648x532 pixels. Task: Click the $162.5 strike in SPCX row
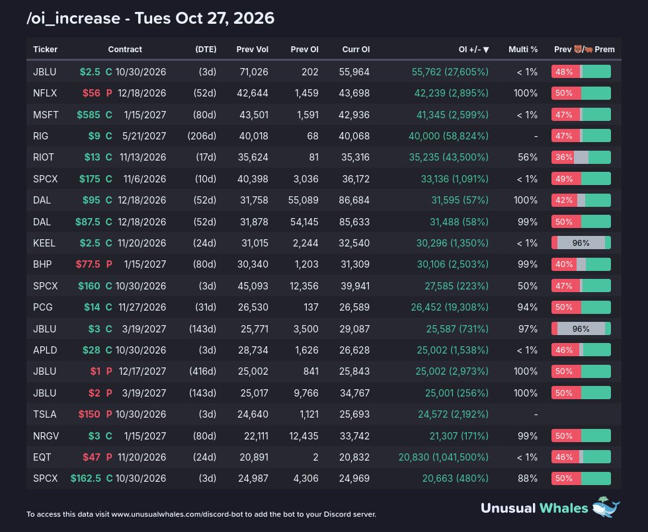(85, 478)
